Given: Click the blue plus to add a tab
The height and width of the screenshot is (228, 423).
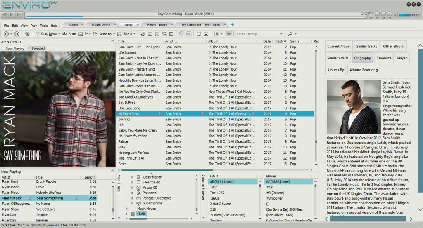Looking at the screenshot, I should point(232,25).
